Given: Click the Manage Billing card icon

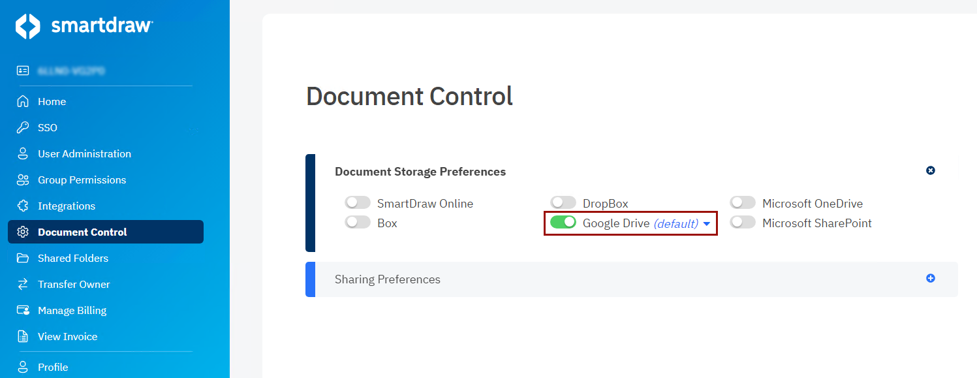Looking at the screenshot, I should click(x=23, y=310).
